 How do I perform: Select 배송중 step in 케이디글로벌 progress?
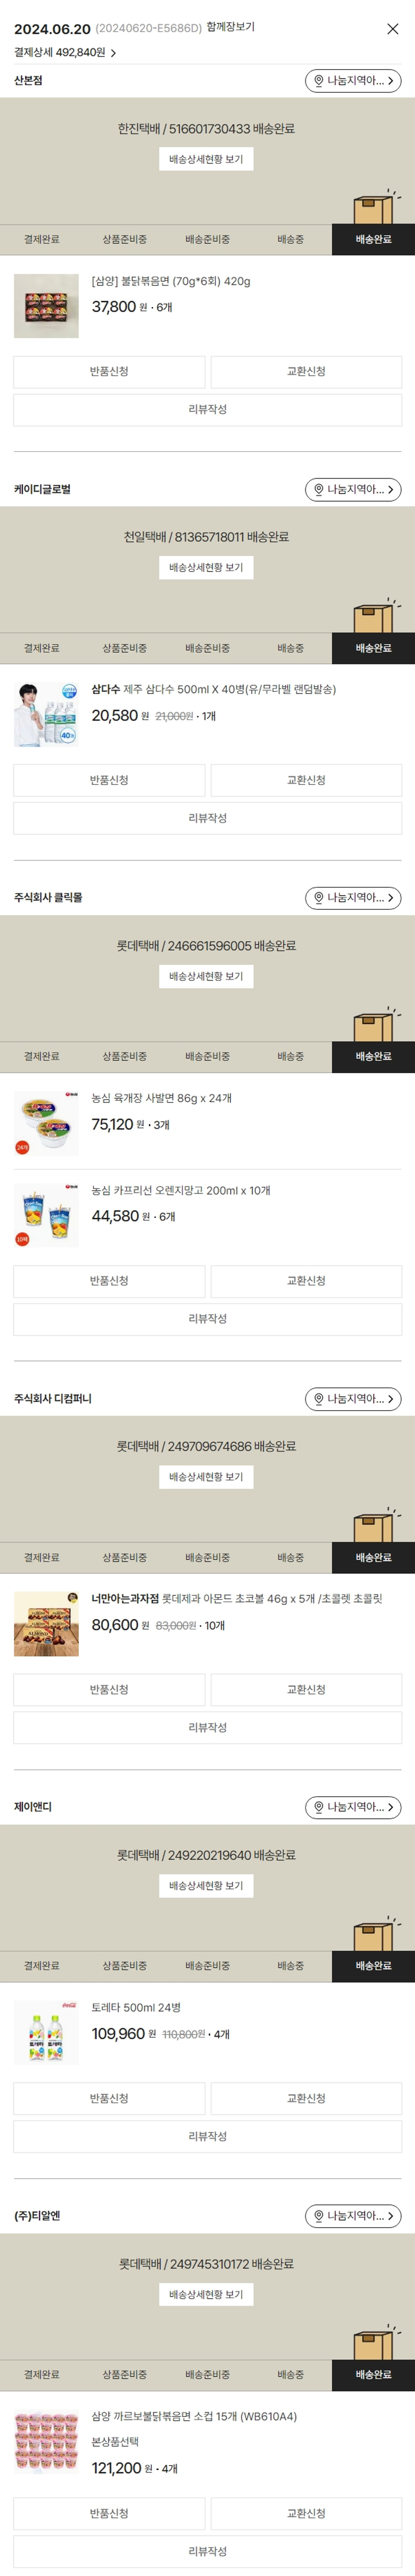tap(290, 648)
